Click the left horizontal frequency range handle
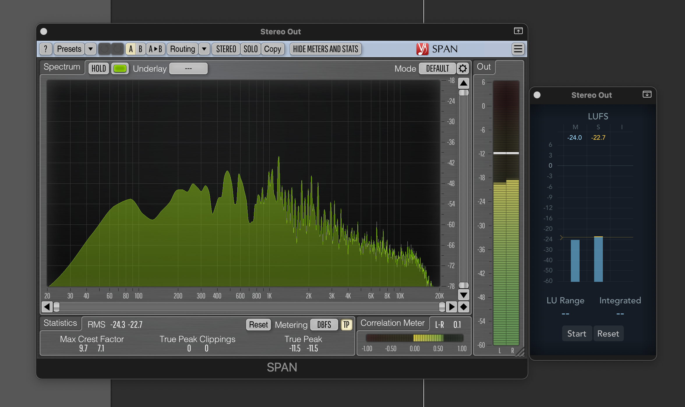 (57, 307)
